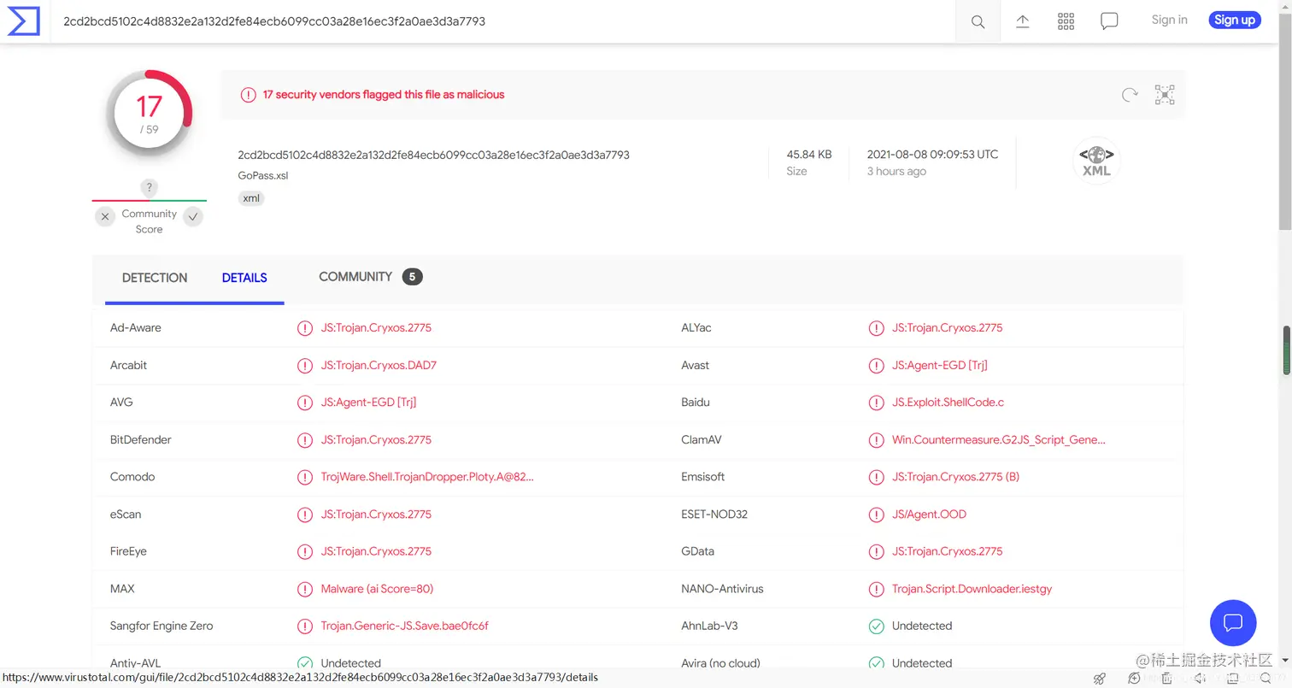Click the search magnifier icon
Screen dimensions: 1292x688
click(978, 21)
